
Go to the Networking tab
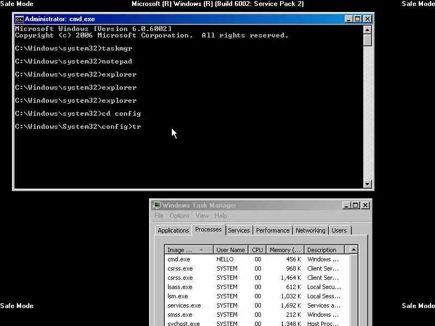tap(310, 230)
